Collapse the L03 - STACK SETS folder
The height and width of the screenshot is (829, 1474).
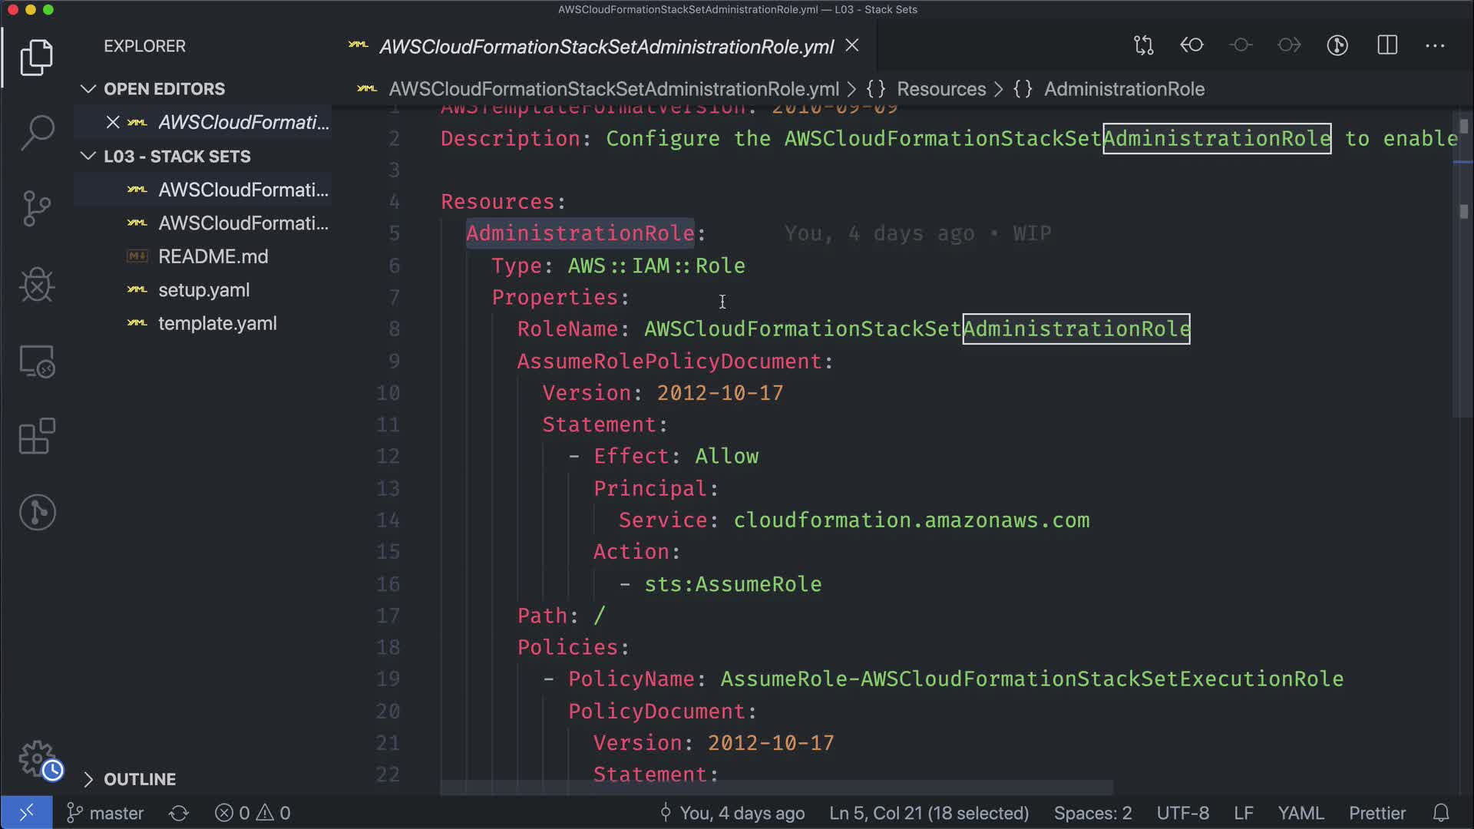click(88, 157)
